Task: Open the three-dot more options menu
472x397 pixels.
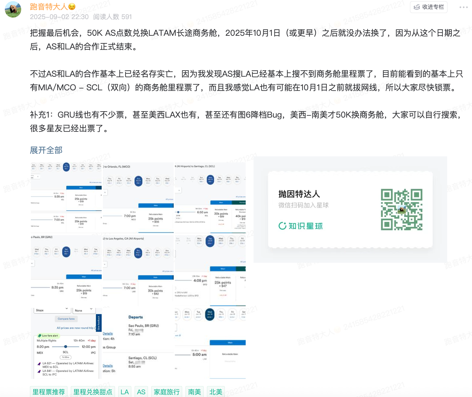Action: [463, 7]
